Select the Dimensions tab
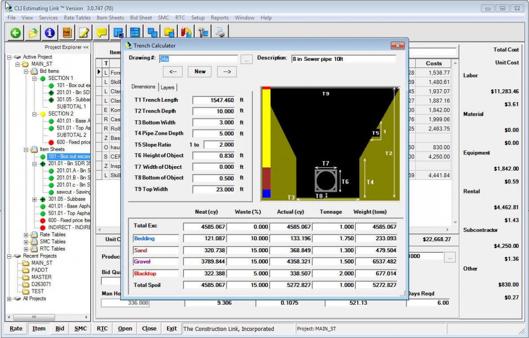This screenshot has height=338, width=529. (143, 87)
